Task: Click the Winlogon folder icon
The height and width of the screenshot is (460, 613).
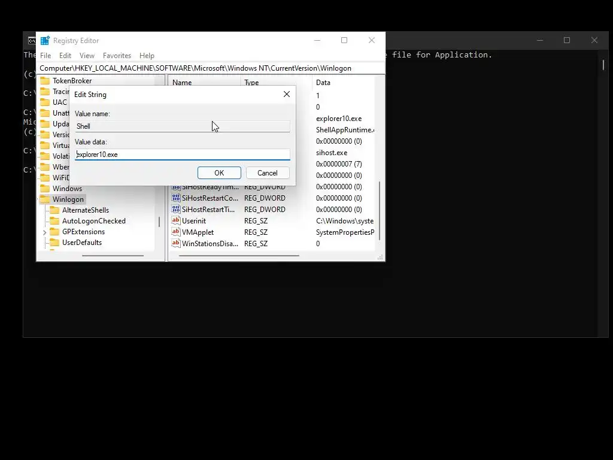Action: [45, 199]
